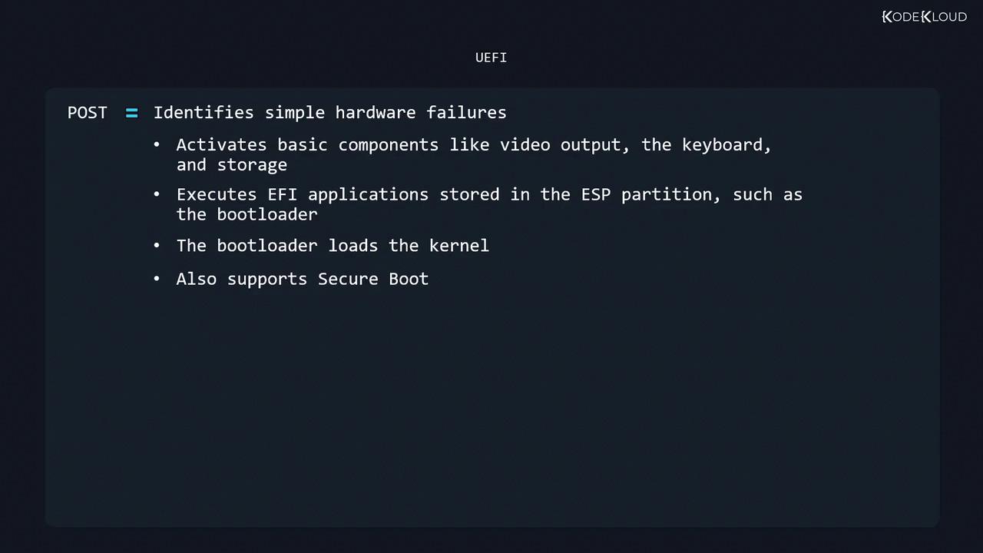Click the word 'Executes' in second bullet
983x553 pixels.
click(x=217, y=195)
